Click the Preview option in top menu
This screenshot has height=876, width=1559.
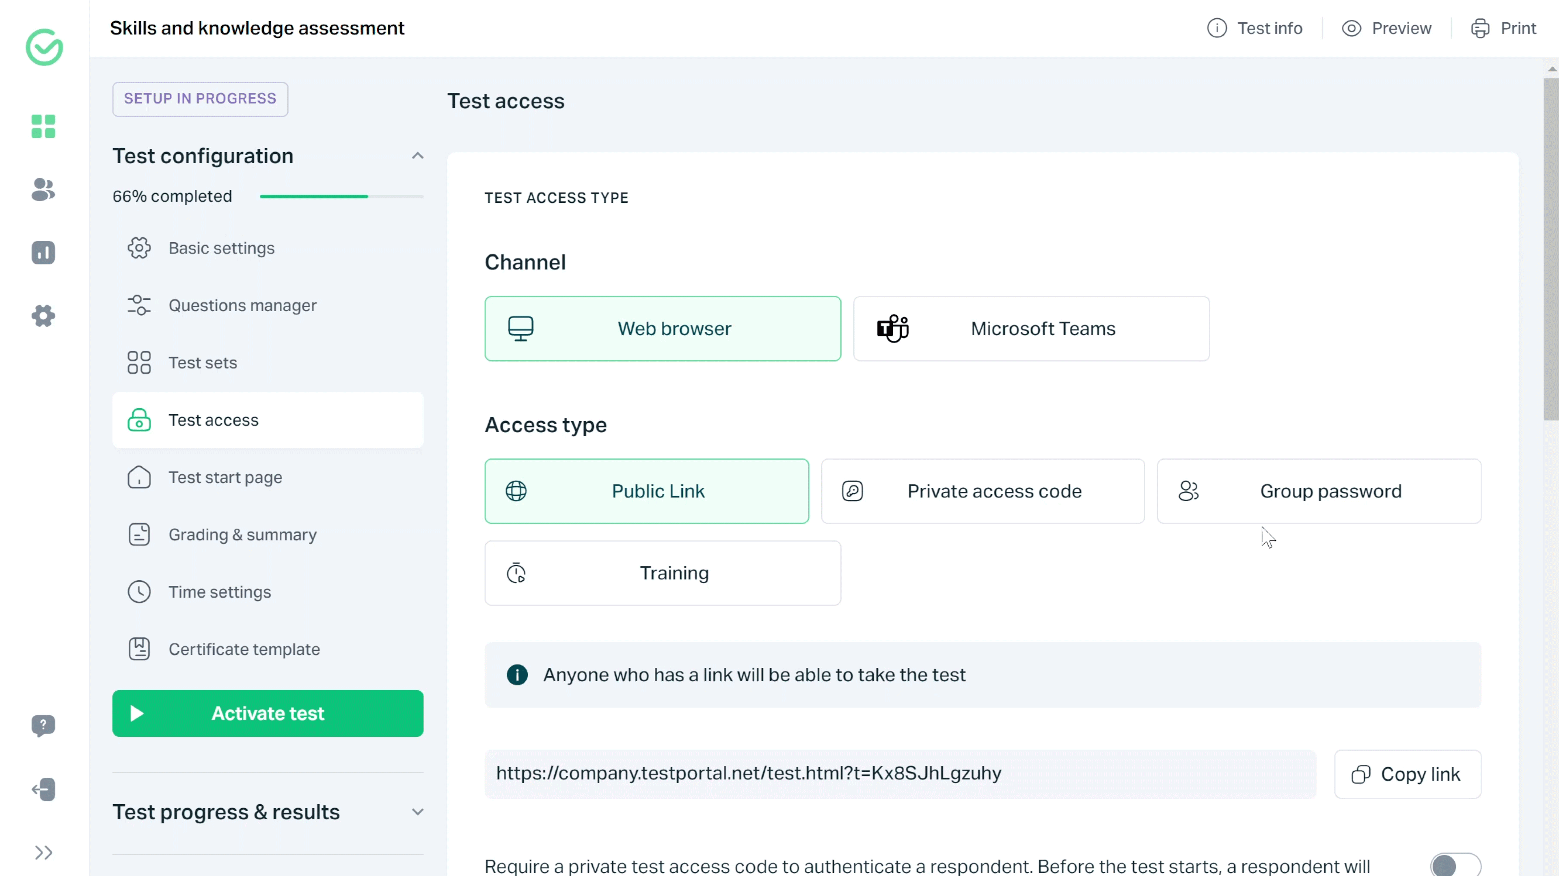tap(1389, 28)
